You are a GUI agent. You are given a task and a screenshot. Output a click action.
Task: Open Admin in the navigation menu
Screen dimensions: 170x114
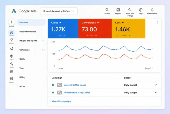tap(22, 86)
